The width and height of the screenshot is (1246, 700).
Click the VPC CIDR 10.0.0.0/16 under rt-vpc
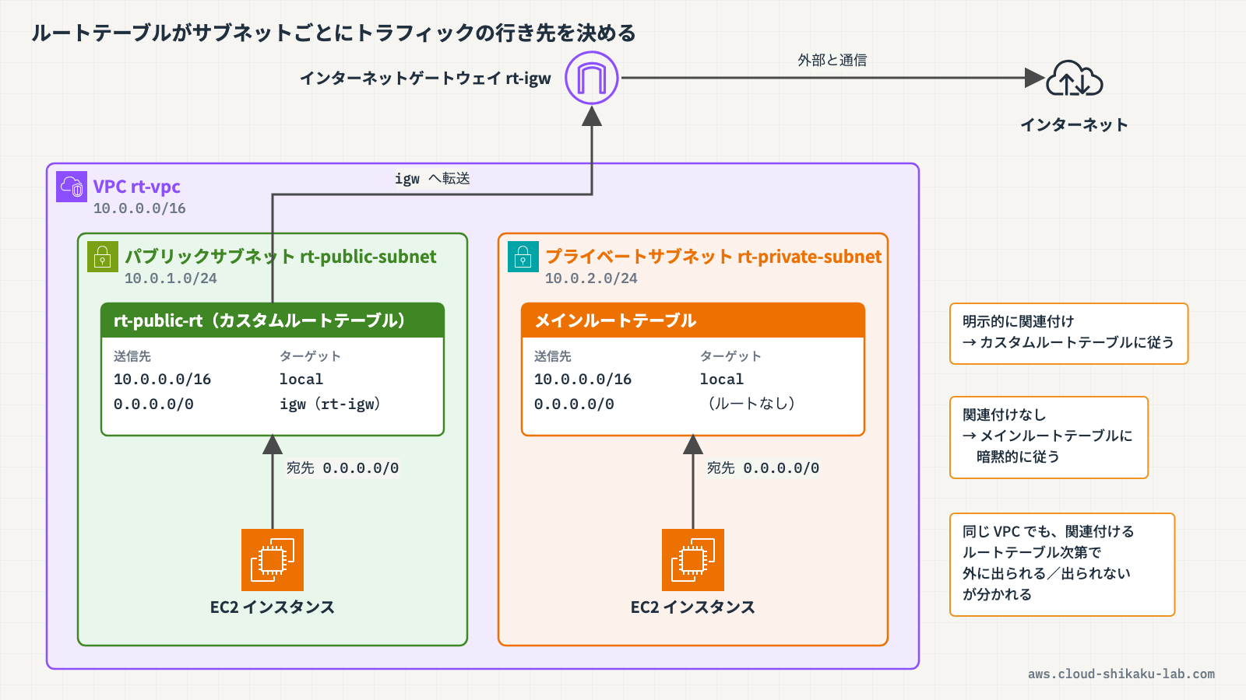click(x=139, y=208)
